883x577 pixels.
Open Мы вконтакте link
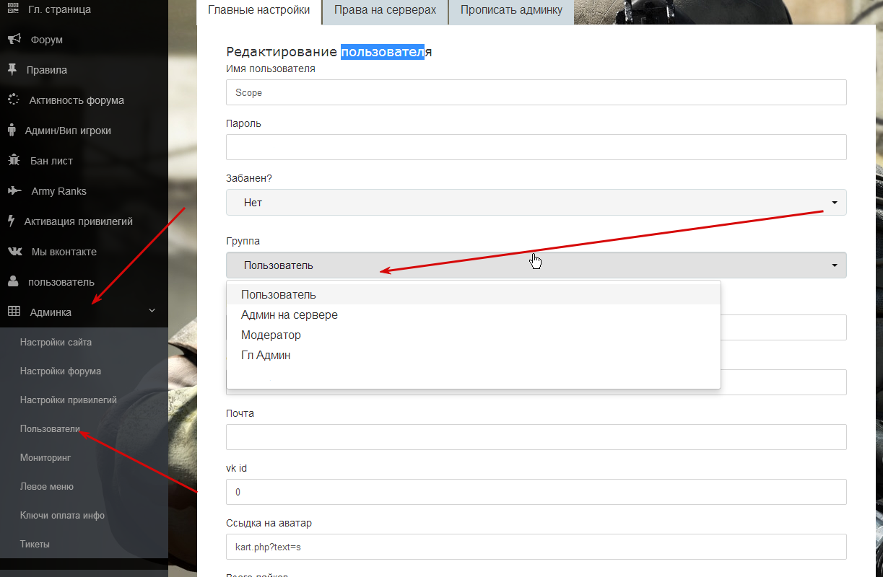(x=64, y=252)
